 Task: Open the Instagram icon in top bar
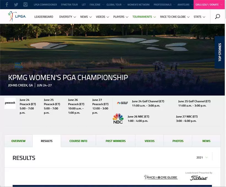point(25,5)
